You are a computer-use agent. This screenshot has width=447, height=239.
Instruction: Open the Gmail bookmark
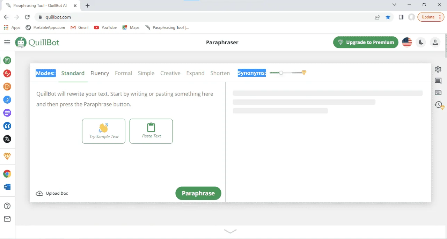point(80,28)
